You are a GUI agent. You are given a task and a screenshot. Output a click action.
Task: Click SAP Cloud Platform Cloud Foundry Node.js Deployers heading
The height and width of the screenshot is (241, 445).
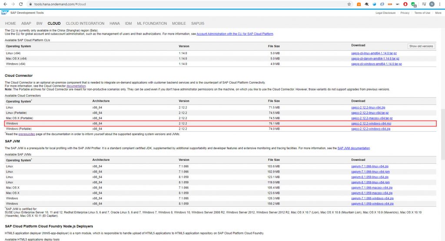(x=49, y=227)
